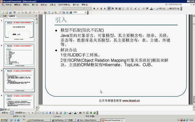
Task: Switch to the Slides (幻灯片) tab
Action: [12, 16]
